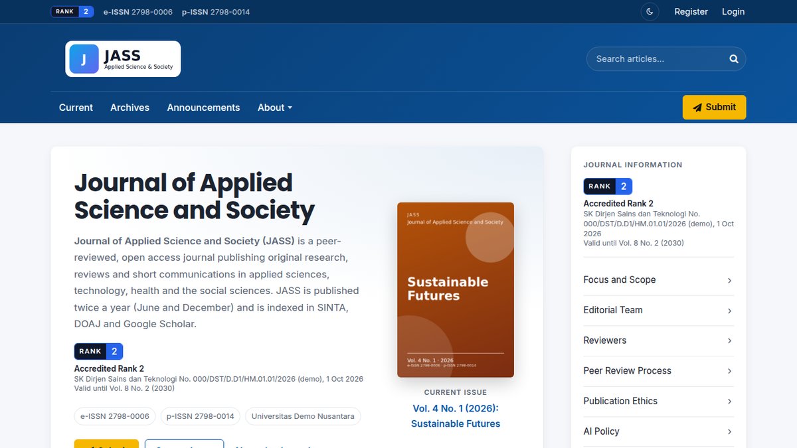Click the Register link
The width and height of the screenshot is (797, 448).
pos(691,11)
